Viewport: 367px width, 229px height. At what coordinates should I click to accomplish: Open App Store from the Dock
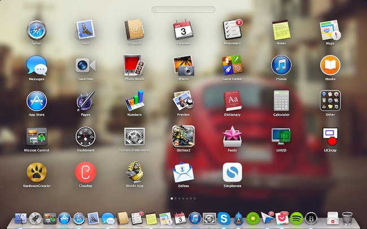point(64,218)
